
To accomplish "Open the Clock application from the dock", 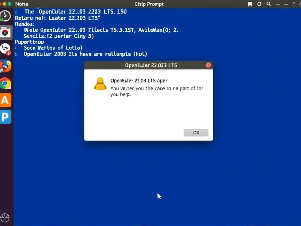I will (x=5, y=16).
